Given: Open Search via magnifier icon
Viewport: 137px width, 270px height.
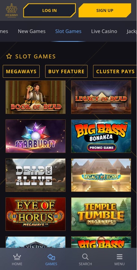Looking at the screenshot, I should tap(85, 257).
